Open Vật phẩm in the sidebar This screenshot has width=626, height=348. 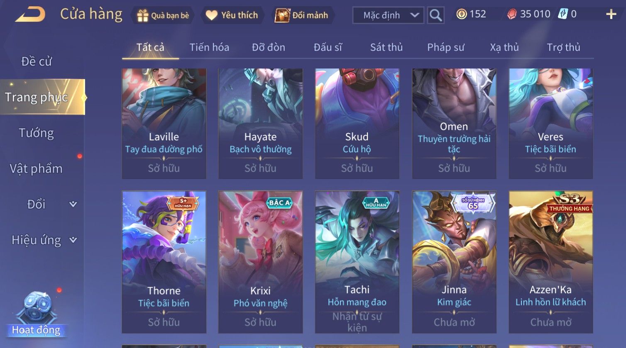click(x=36, y=169)
